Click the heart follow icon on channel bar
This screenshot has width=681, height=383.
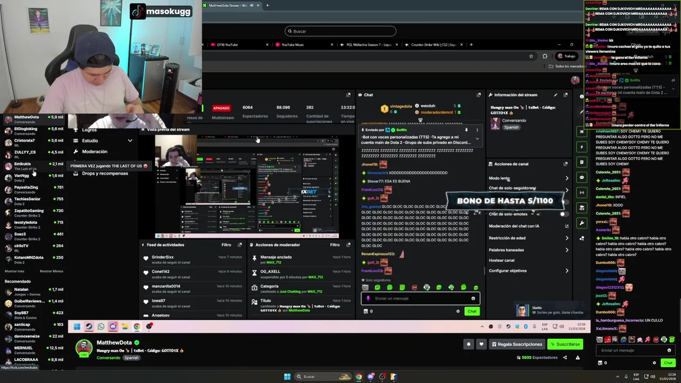tap(481, 344)
